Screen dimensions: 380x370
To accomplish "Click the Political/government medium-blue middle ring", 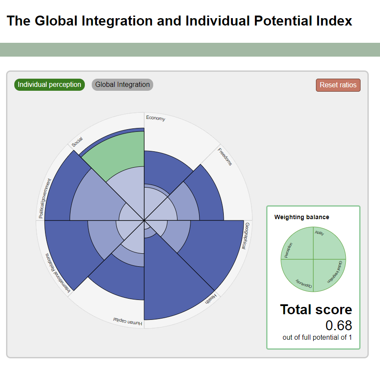I will tap(91, 199).
